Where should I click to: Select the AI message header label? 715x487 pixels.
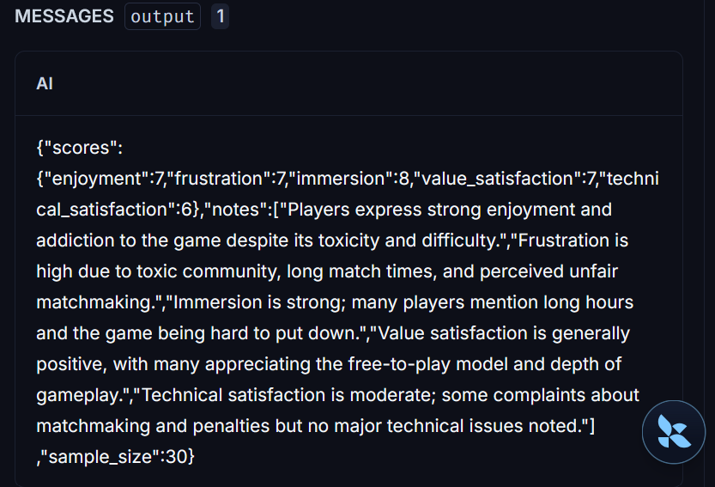(45, 83)
